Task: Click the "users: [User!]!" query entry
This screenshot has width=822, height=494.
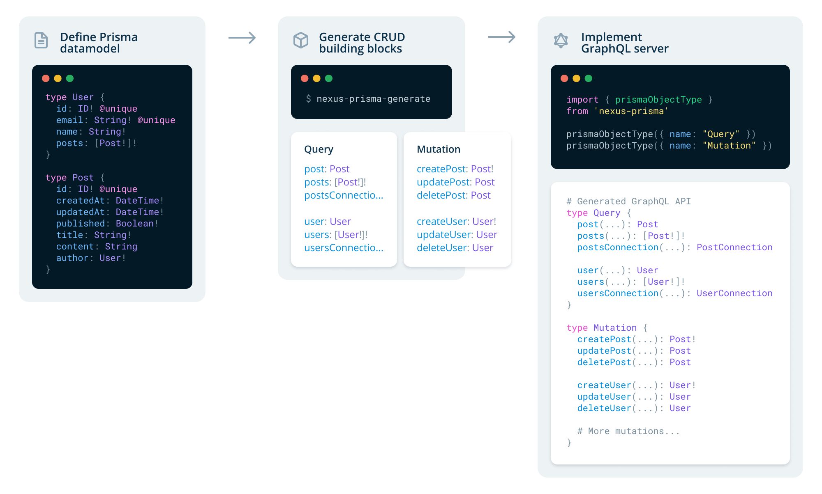Action: pyautogui.click(x=335, y=235)
